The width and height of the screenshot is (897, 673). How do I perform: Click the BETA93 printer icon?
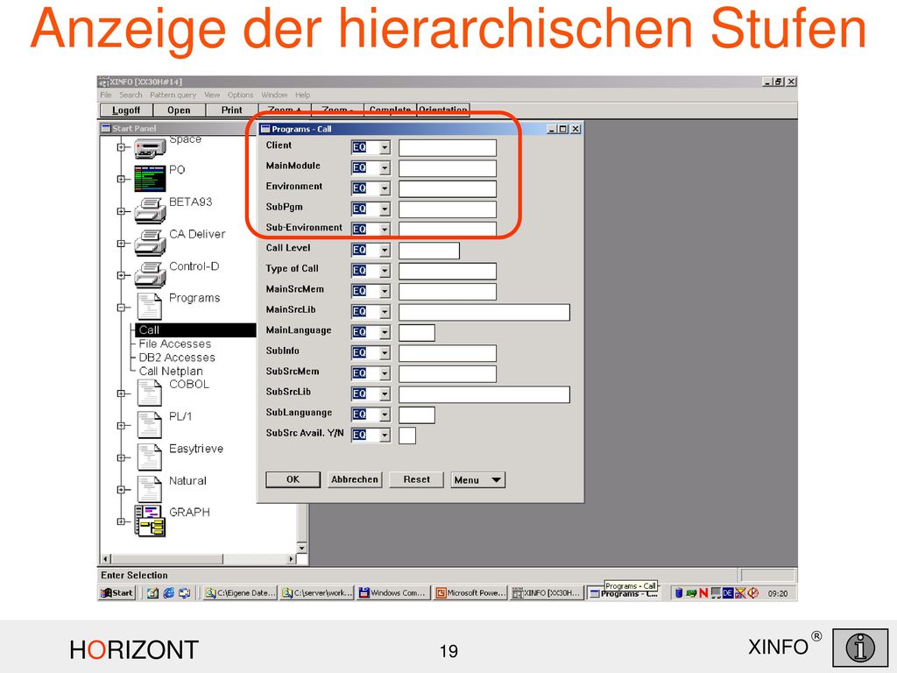point(151,210)
